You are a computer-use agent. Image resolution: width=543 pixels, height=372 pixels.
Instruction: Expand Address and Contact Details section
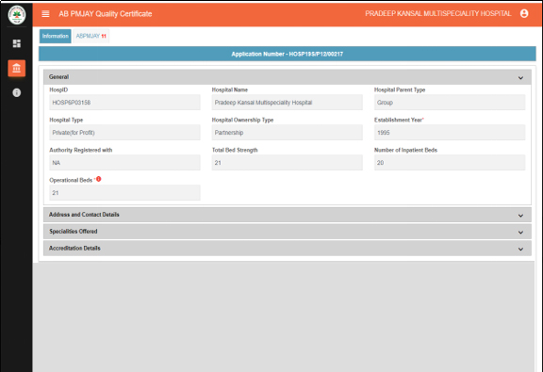[288, 215]
